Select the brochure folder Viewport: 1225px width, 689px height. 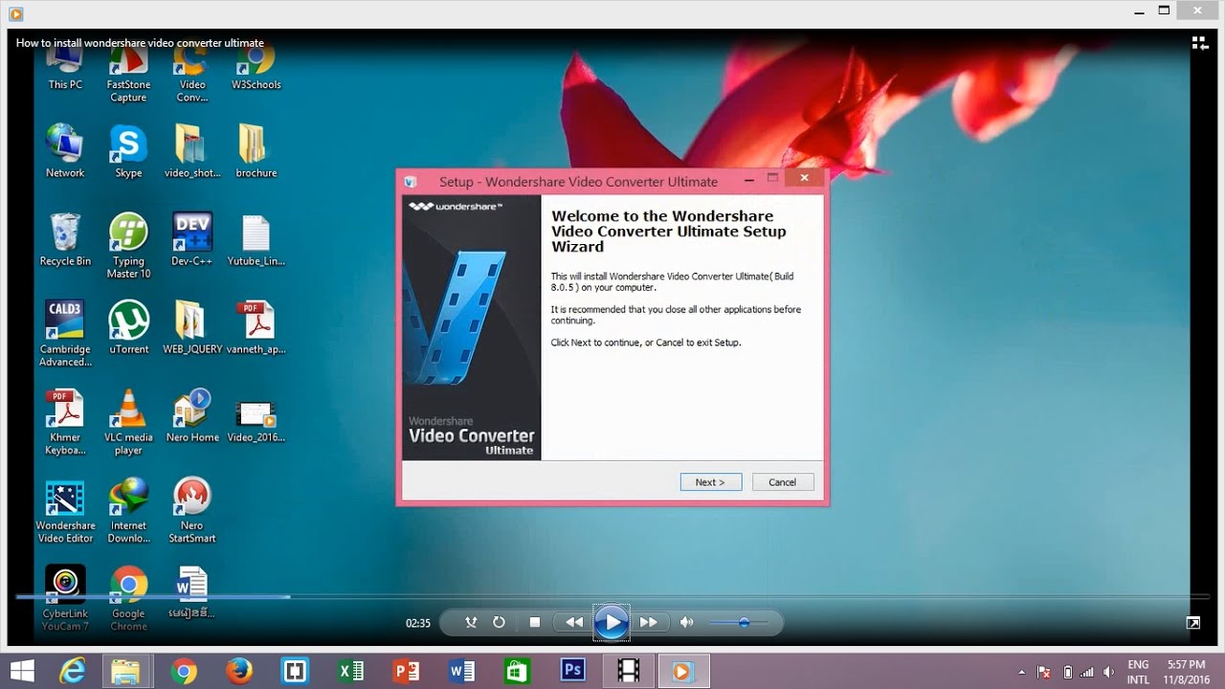tap(256, 151)
